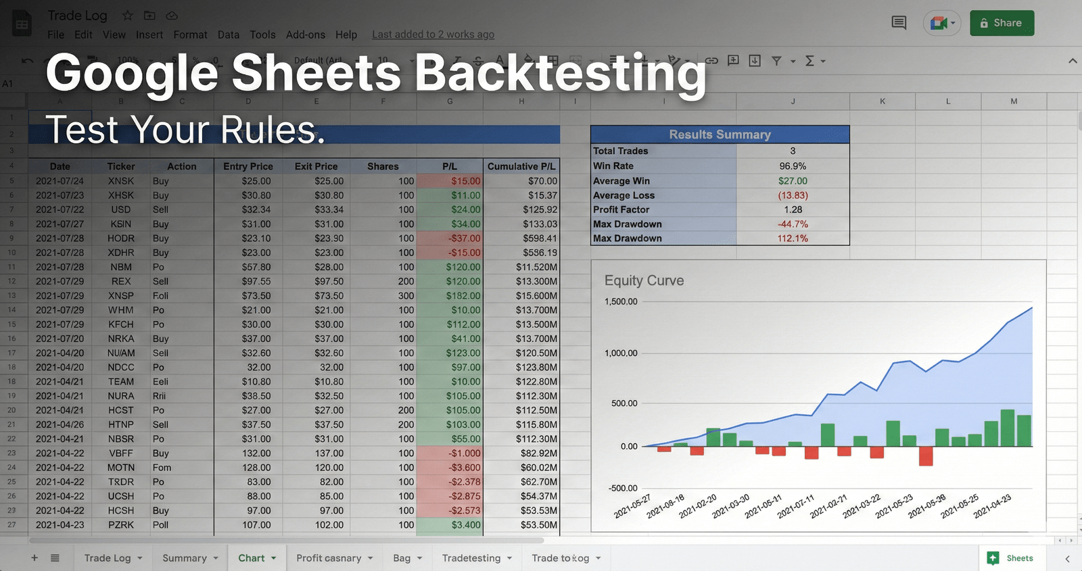This screenshot has height=571, width=1082.
Task: Click the ticker cell HODR
Action: pyautogui.click(x=121, y=239)
